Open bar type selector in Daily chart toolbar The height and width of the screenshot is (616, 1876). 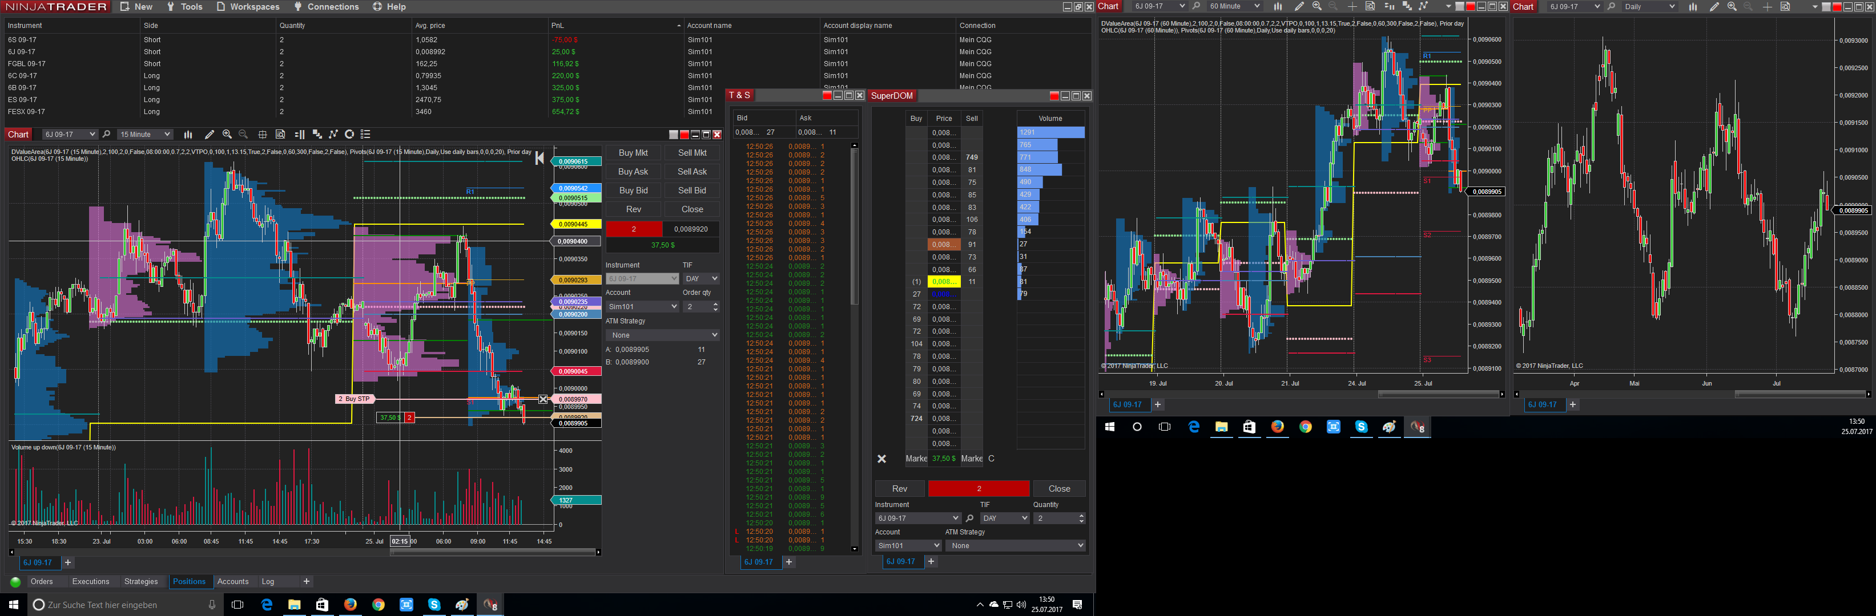(x=1693, y=6)
